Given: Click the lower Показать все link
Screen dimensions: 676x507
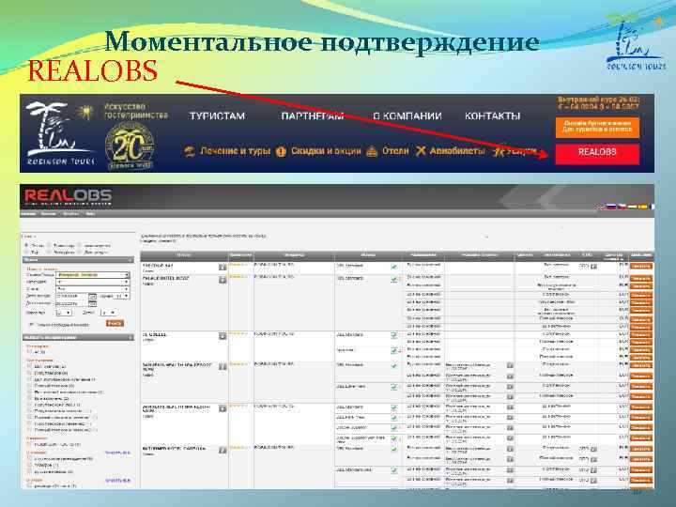Looking at the screenshot, I should (x=116, y=481).
